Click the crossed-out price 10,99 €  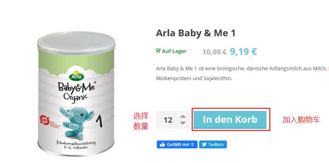click(x=214, y=52)
